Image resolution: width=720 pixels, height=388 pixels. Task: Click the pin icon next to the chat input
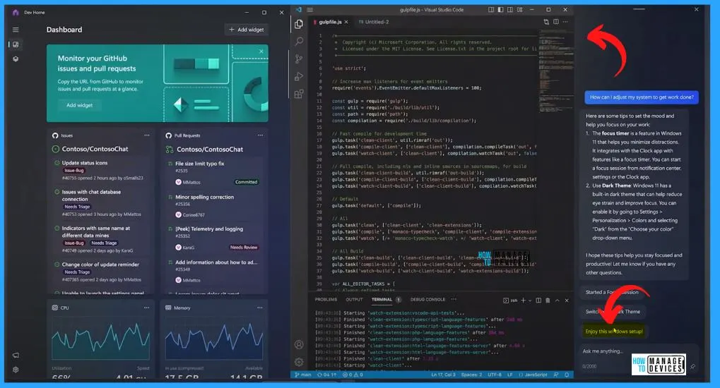pyautogui.click(x=692, y=366)
